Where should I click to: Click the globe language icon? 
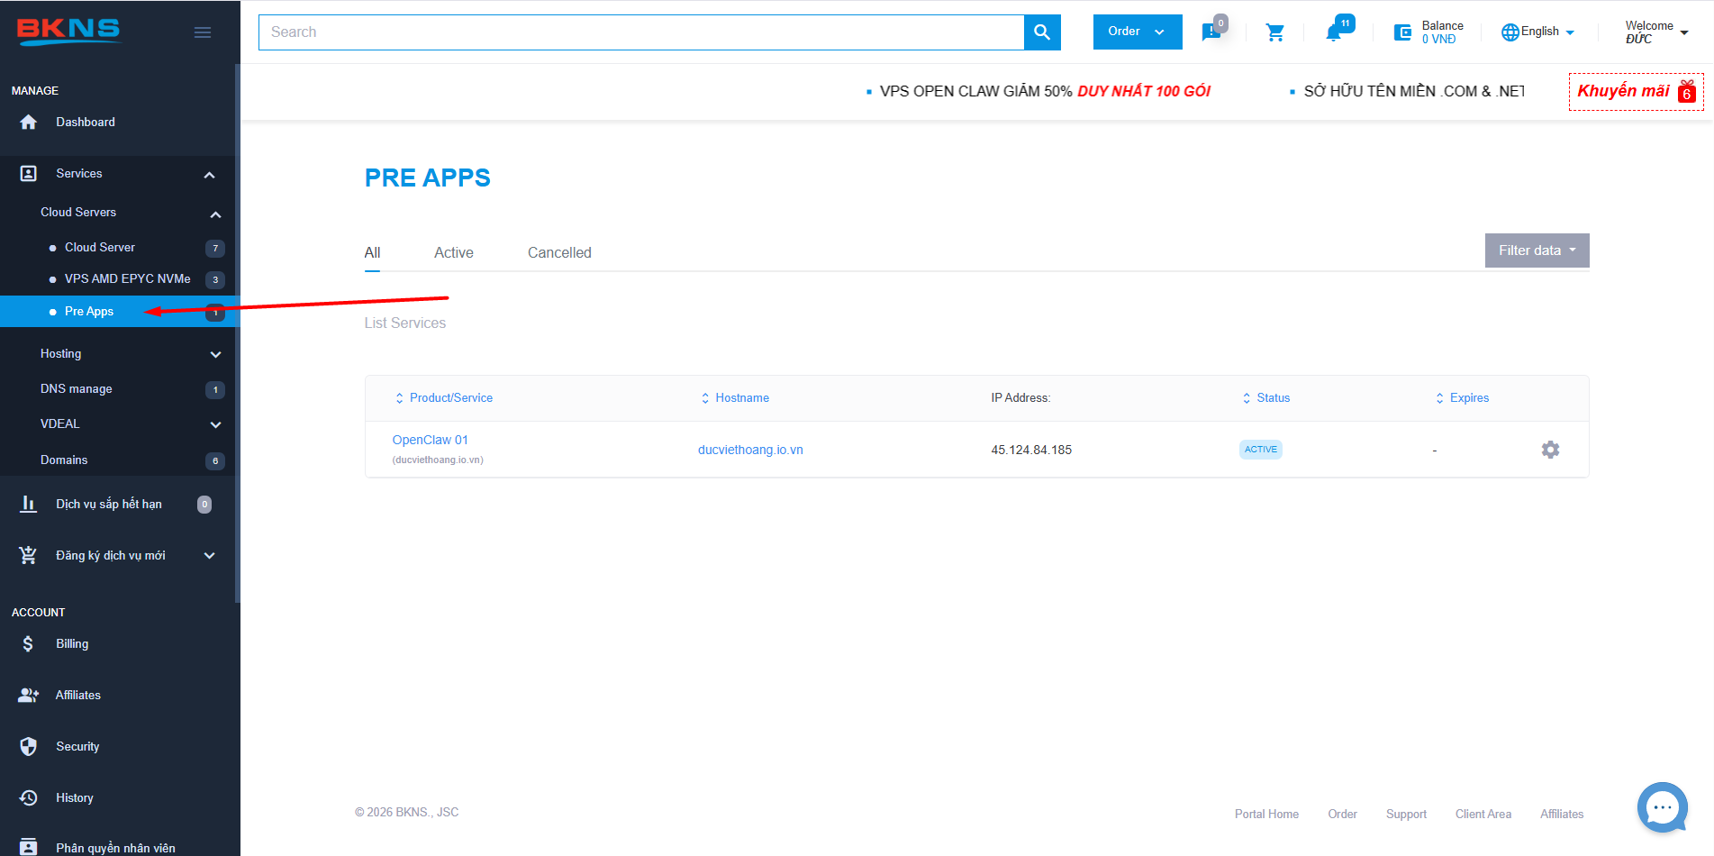pos(1510,32)
